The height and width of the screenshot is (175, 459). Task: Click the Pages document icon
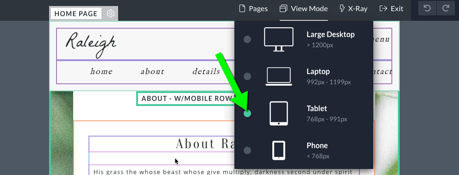[x=242, y=8]
